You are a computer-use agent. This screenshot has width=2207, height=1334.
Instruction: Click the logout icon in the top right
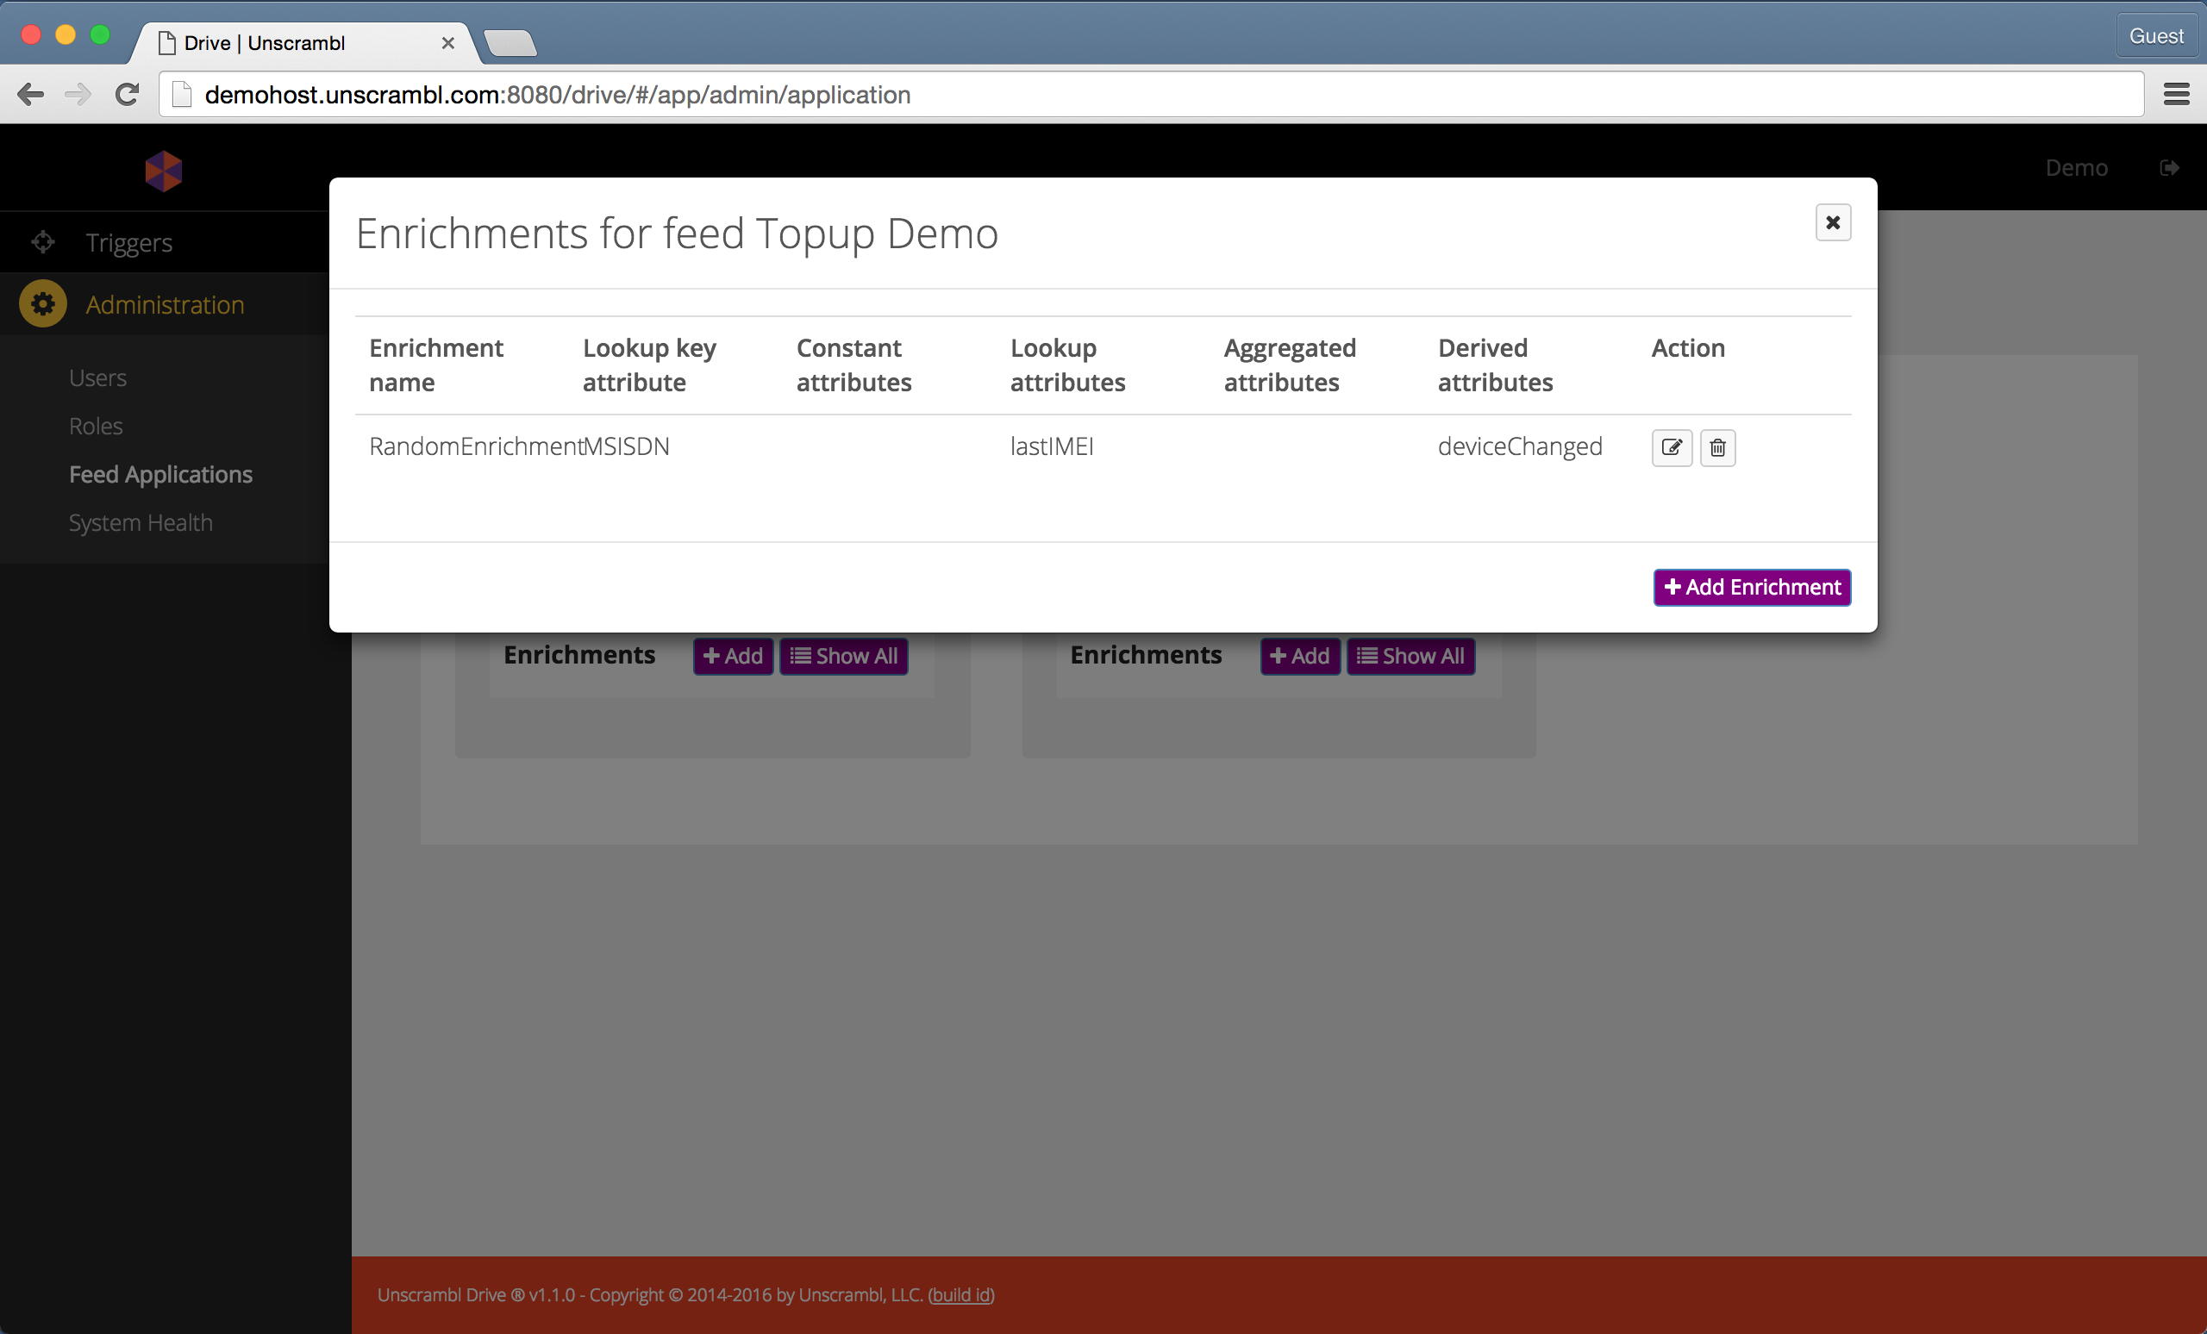point(2169,167)
